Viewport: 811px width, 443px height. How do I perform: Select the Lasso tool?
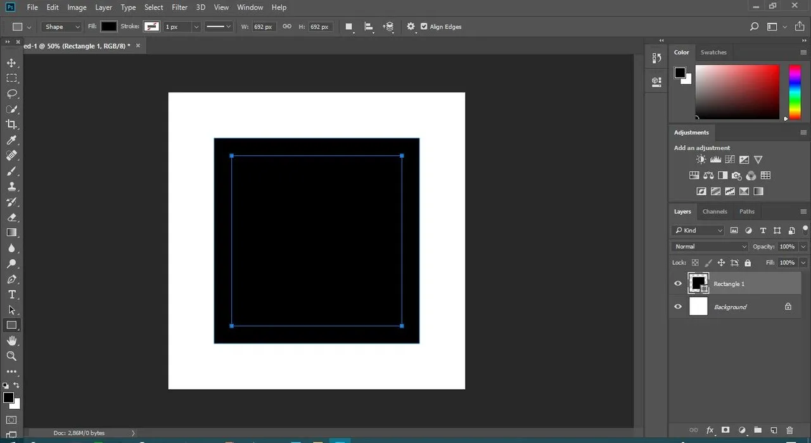11,94
